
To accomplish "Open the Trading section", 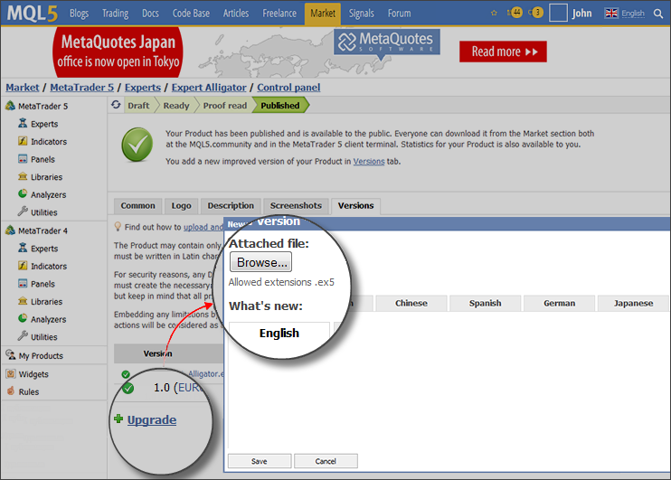I will [115, 14].
